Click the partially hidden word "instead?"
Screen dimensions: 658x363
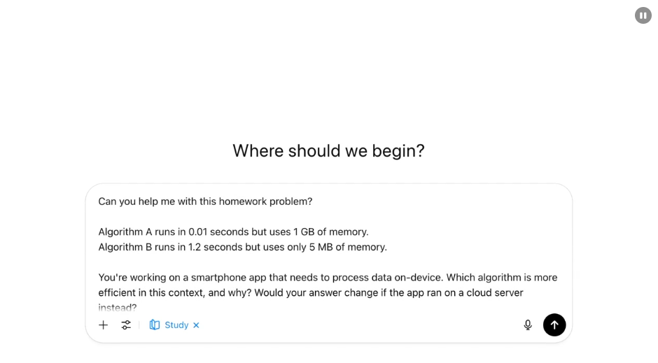(x=118, y=308)
